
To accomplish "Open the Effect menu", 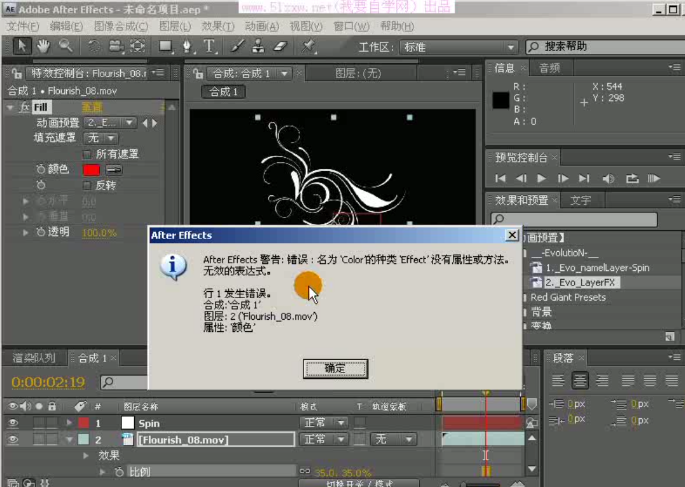I will coord(218,26).
